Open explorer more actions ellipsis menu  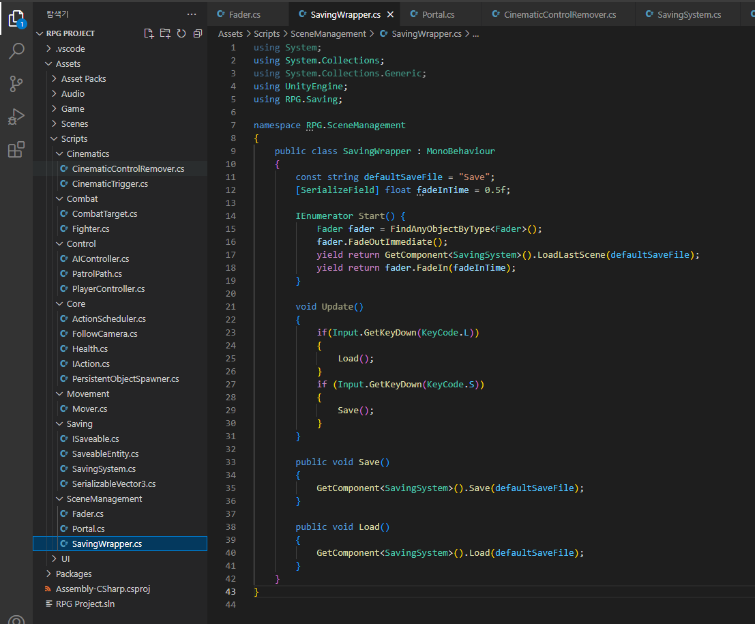click(x=192, y=14)
